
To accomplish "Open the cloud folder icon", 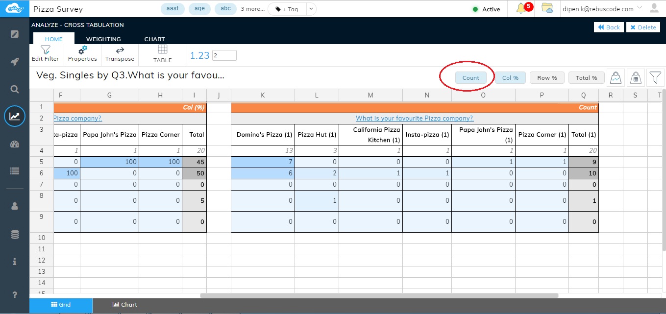I will pos(547,8).
